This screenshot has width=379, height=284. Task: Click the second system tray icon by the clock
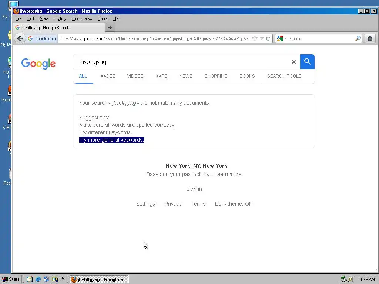351,280
